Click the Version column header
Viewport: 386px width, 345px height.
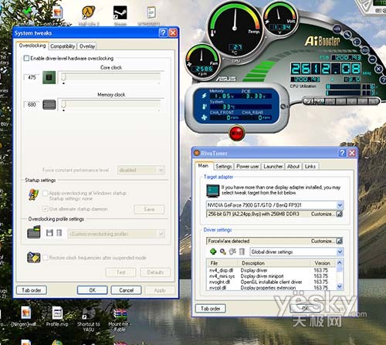point(322,263)
